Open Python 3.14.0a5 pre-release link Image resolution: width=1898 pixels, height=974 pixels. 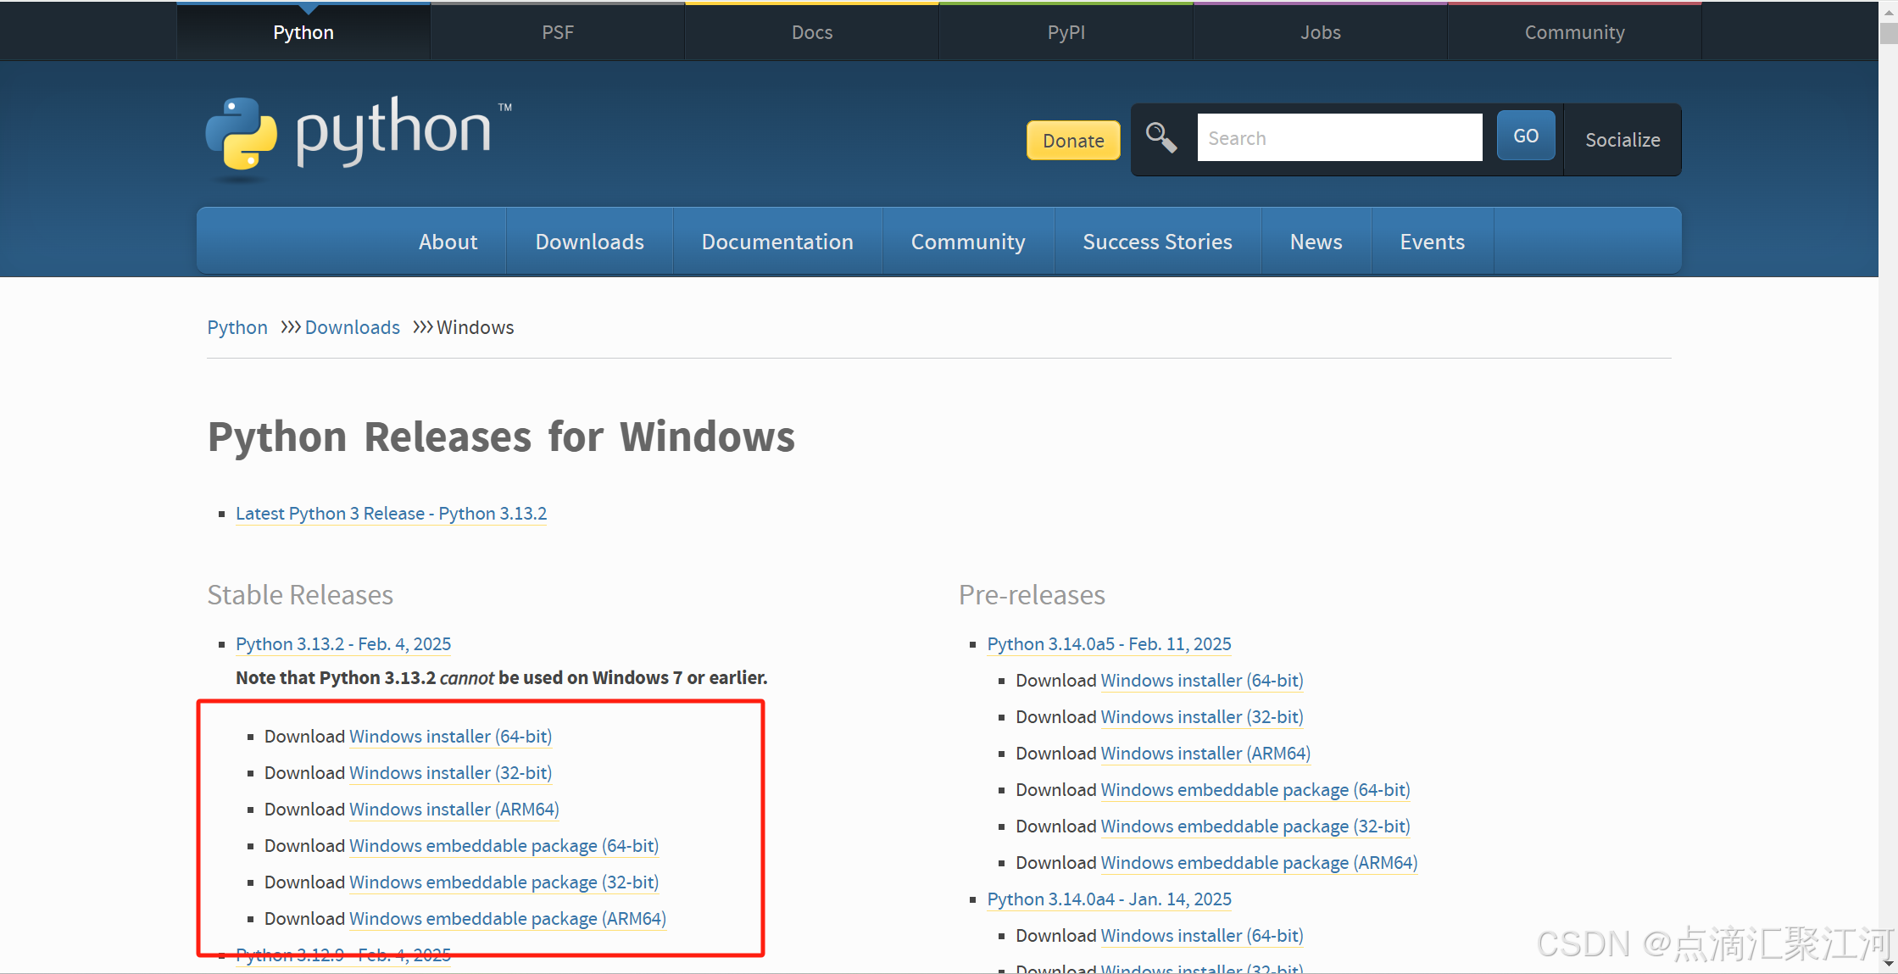(x=1108, y=644)
